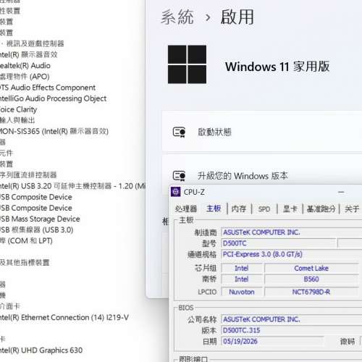Image resolution: width=362 pixels, height=362 pixels.
Task: Click the model field D500TC
Action: pyautogui.click(x=279, y=243)
